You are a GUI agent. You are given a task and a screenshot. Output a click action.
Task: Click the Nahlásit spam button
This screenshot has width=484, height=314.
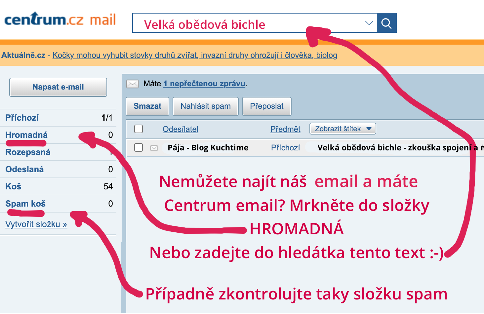coord(205,106)
